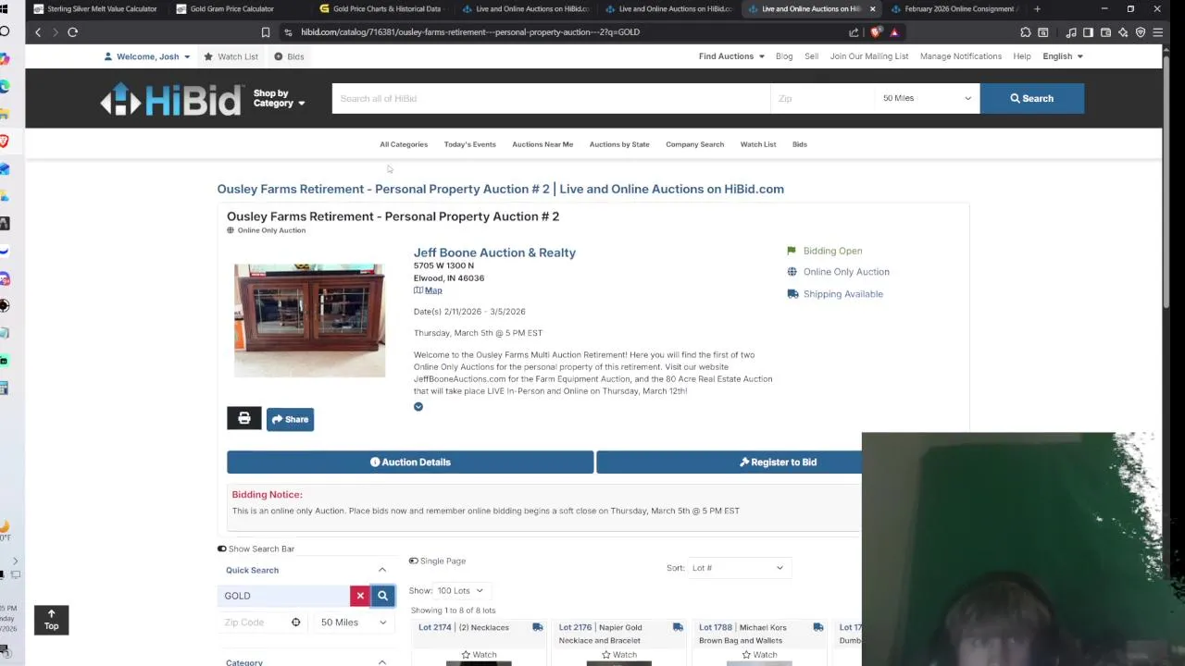The height and width of the screenshot is (666, 1185).
Task: Open the Brave Rewards triangle icon
Action: point(893,32)
